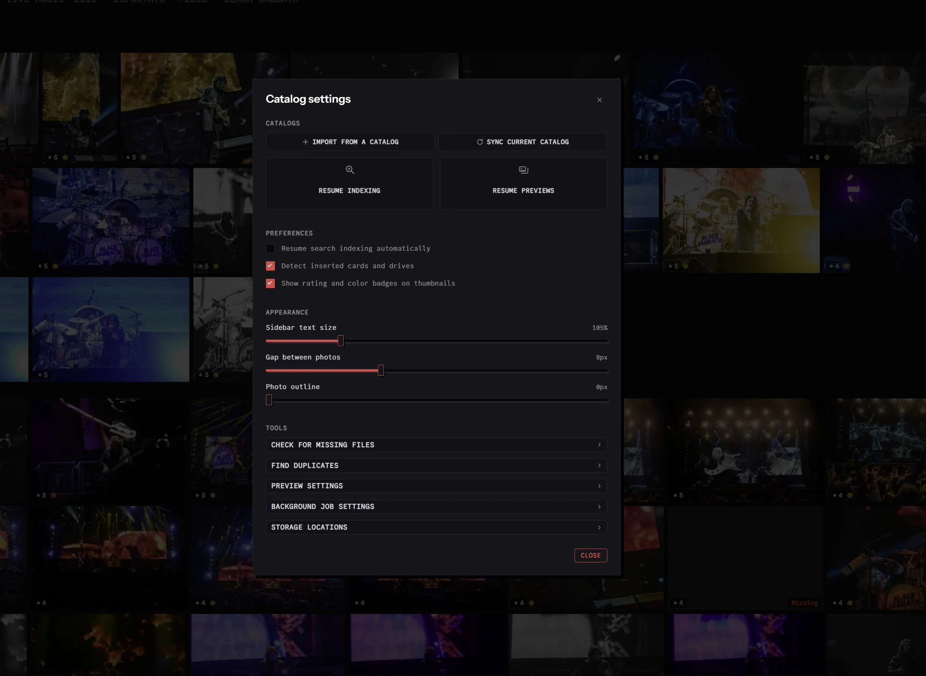
Task: Expand chevron on Storage Locations row
Action: coord(599,527)
